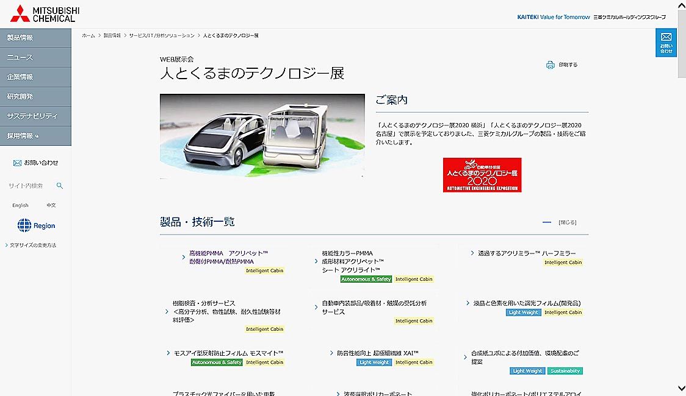Go to ホーム in the breadcrumb
Viewport: 686px width, 396px height.
click(88, 36)
